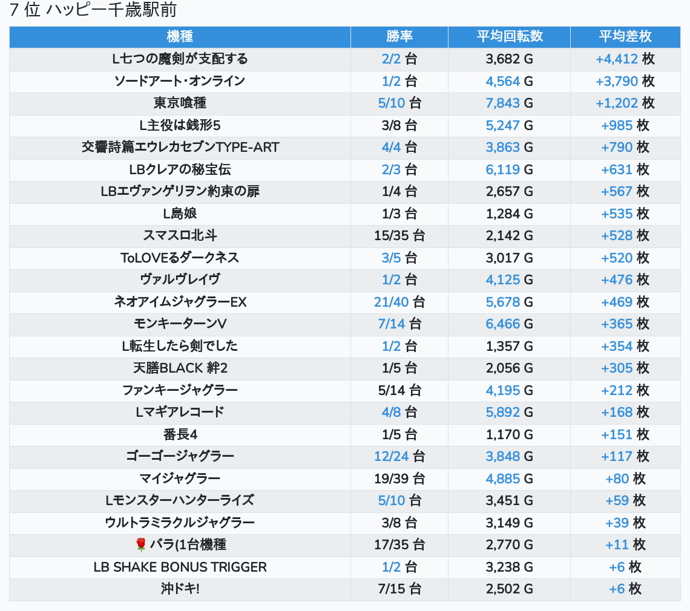The image size is (690, 611).
Task: Click the 6,466 spin count for モンキーターンV
Action: [502, 324]
